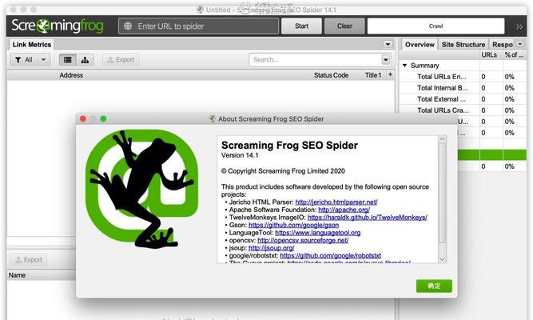The image size is (533, 320).
Task: Click the Name column header
Action: (x=17, y=275)
